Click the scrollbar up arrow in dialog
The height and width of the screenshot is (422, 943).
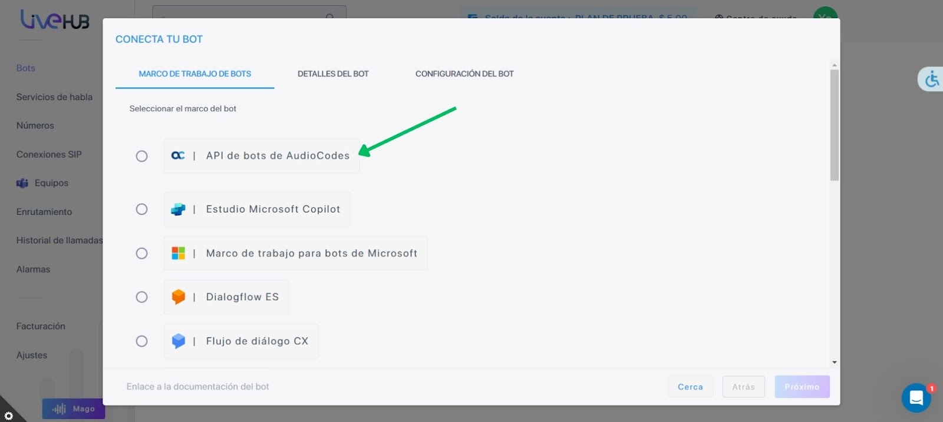(x=834, y=65)
